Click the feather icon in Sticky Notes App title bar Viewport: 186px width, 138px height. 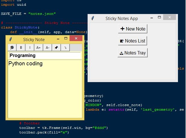[93, 18]
